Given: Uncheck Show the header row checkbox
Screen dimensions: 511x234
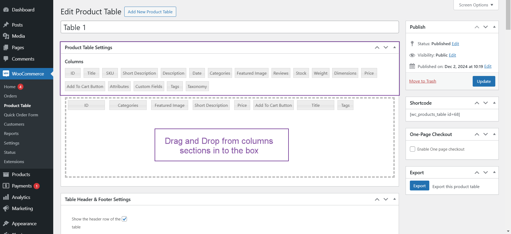Looking at the screenshot, I should tap(124, 219).
